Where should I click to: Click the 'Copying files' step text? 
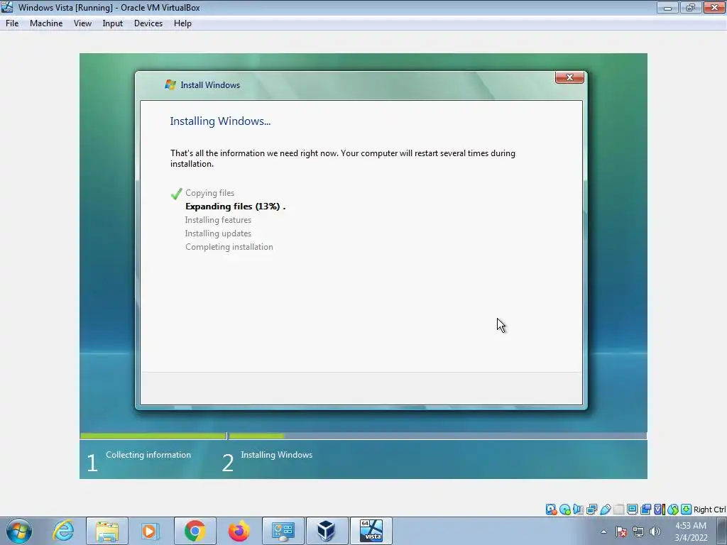pos(209,193)
